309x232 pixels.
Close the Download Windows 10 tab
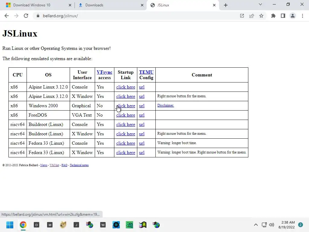(70, 5)
